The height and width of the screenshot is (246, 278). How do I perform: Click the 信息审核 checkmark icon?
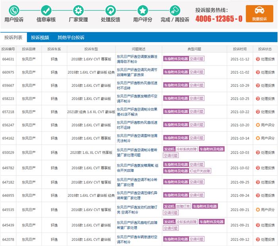46,10
